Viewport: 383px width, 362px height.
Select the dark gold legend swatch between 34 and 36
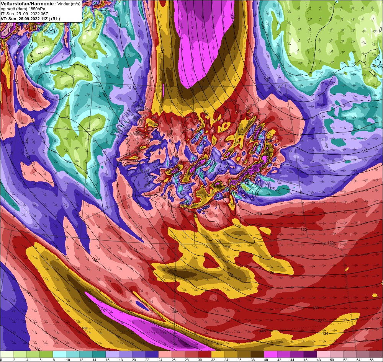coord(231,354)
